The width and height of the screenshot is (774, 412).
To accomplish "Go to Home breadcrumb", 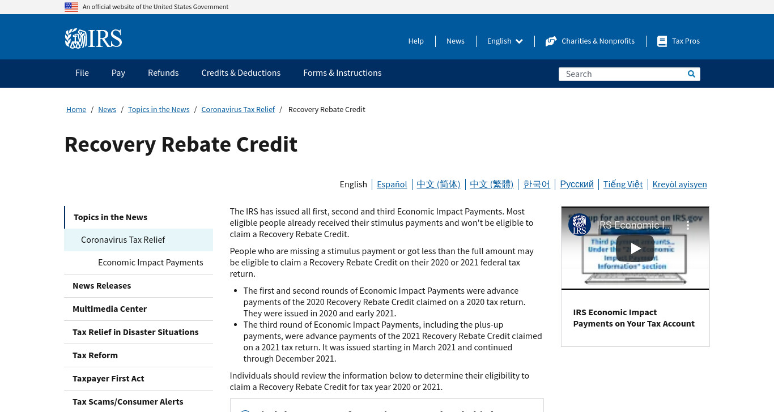I will [76, 110].
